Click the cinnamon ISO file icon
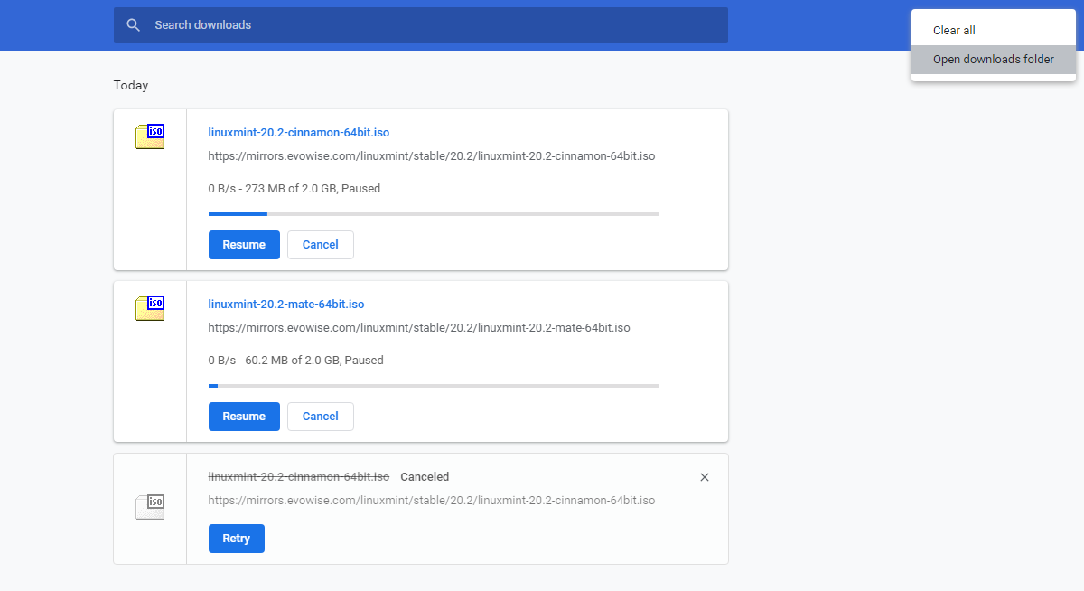Viewport: 1084px width, 591px height. point(150,136)
